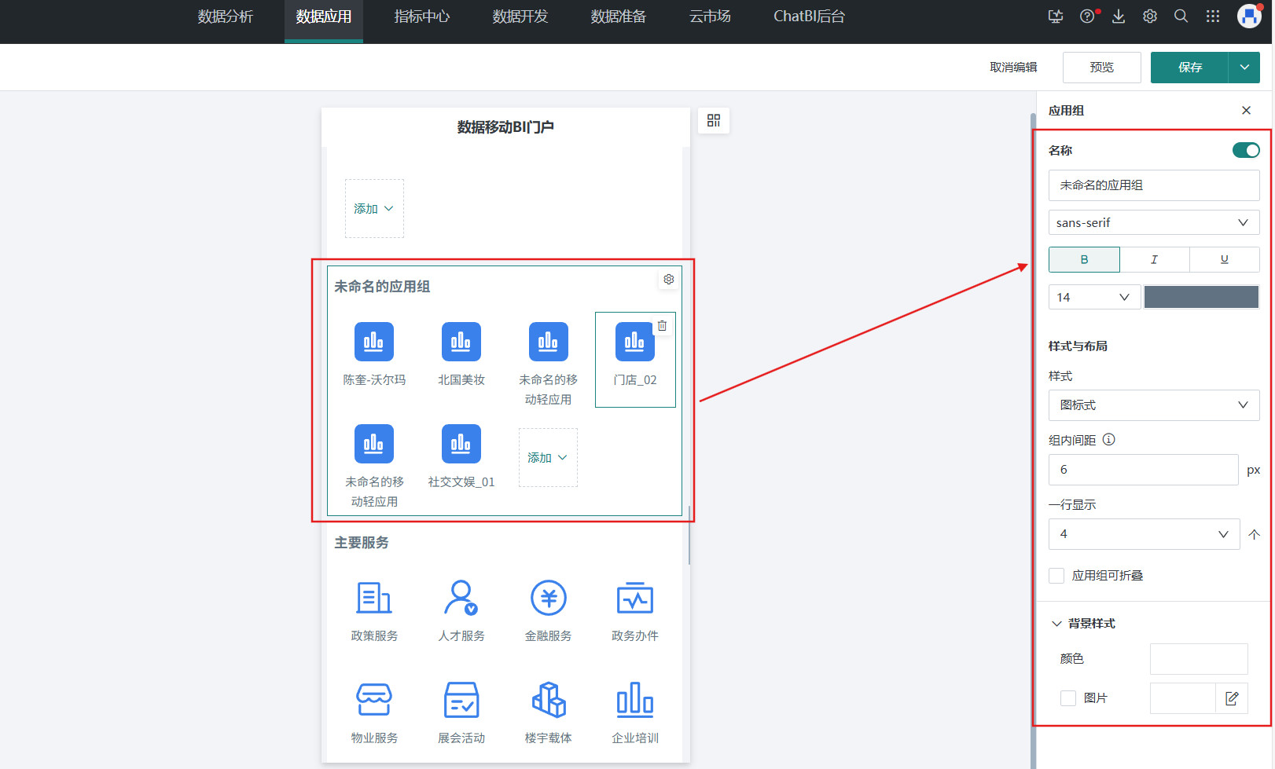Select the 北国美妆 app icon
The width and height of the screenshot is (1275, 769).
coord(461,342)
